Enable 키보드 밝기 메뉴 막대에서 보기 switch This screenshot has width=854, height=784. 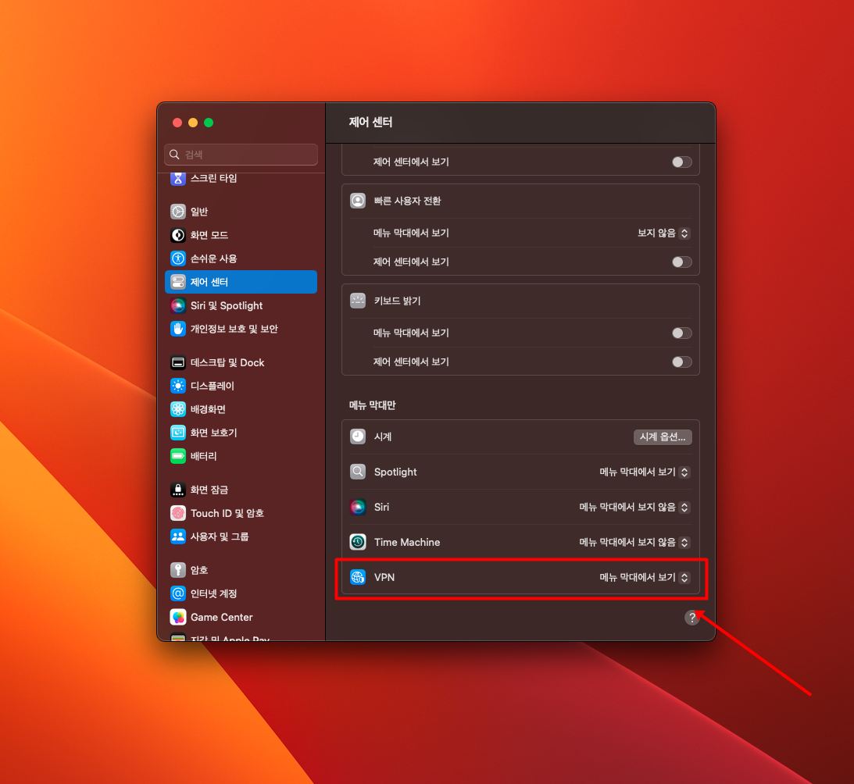point(682,333)
